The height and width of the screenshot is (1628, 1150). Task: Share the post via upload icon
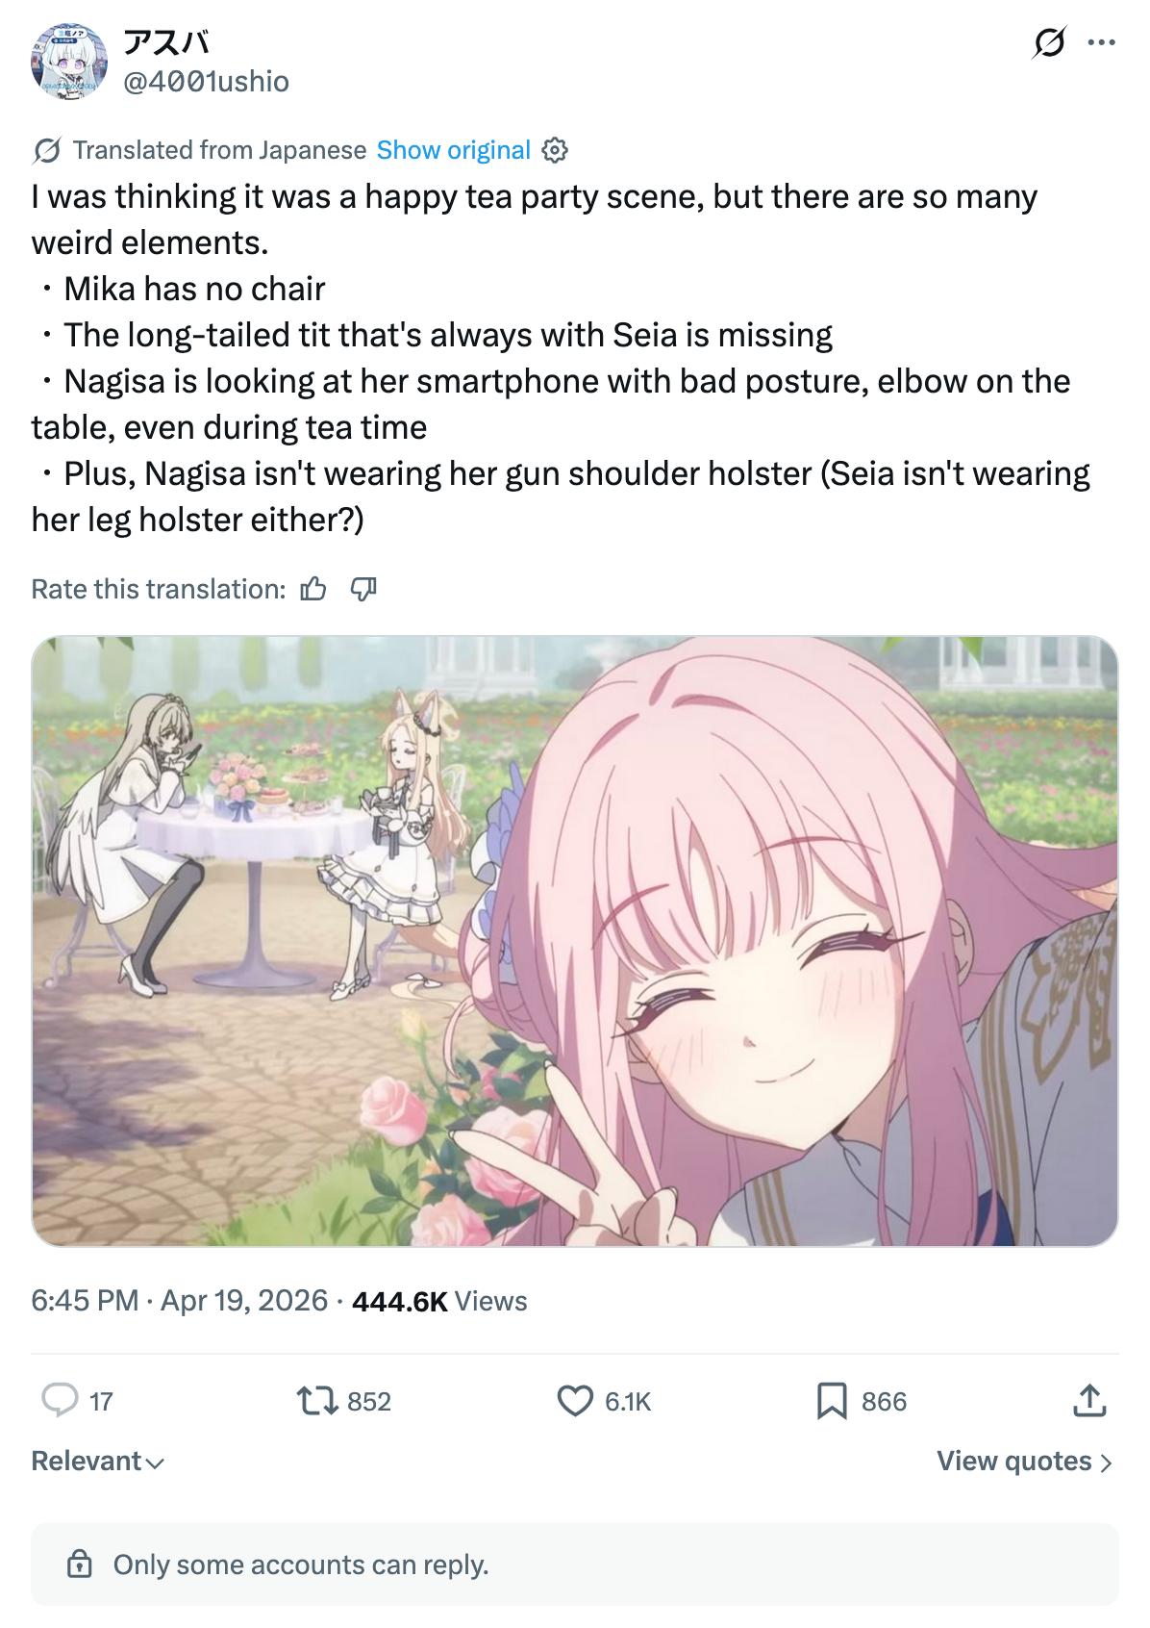pyautogui.click(x=1089, y=1400)
